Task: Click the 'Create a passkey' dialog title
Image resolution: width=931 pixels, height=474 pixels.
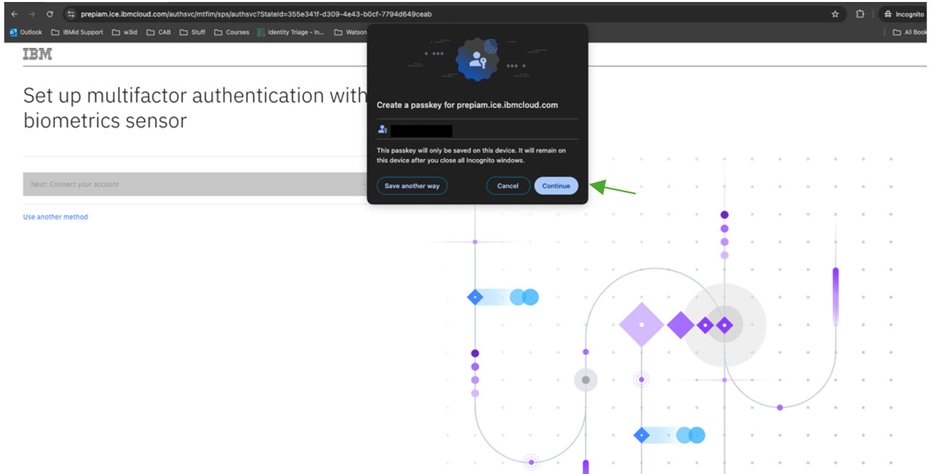Action: point(467,105)
